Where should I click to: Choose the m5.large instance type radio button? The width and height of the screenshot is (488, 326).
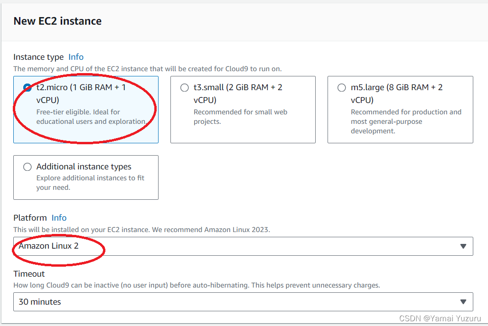click(342, 88)
